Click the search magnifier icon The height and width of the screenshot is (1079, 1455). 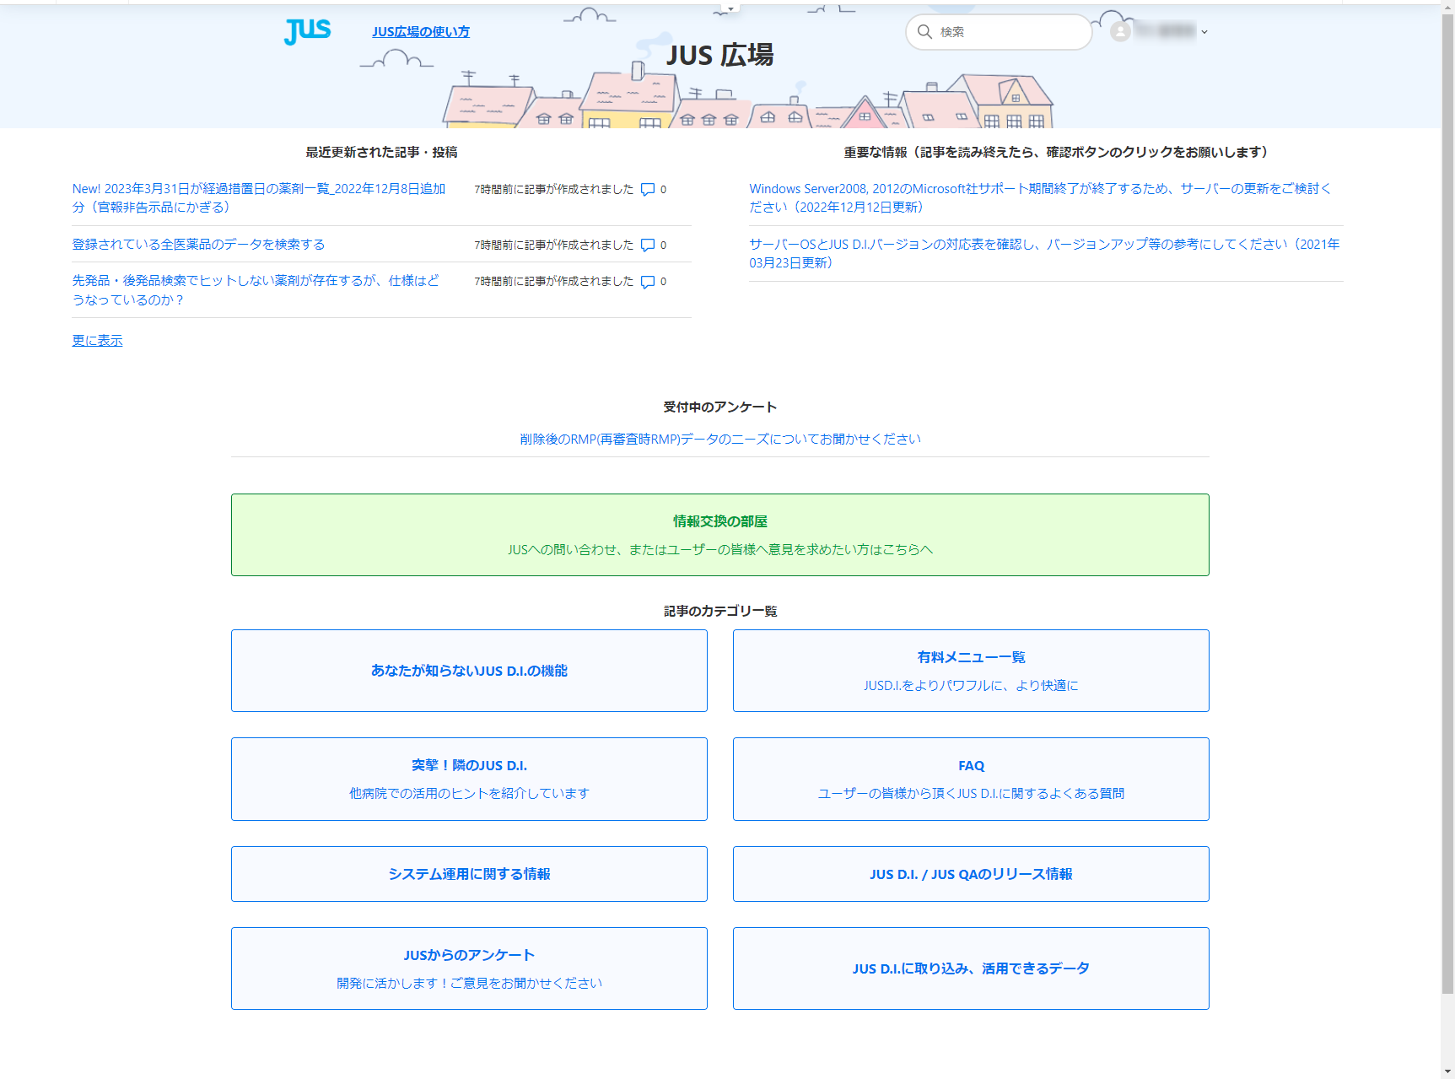tap(924, 32)
